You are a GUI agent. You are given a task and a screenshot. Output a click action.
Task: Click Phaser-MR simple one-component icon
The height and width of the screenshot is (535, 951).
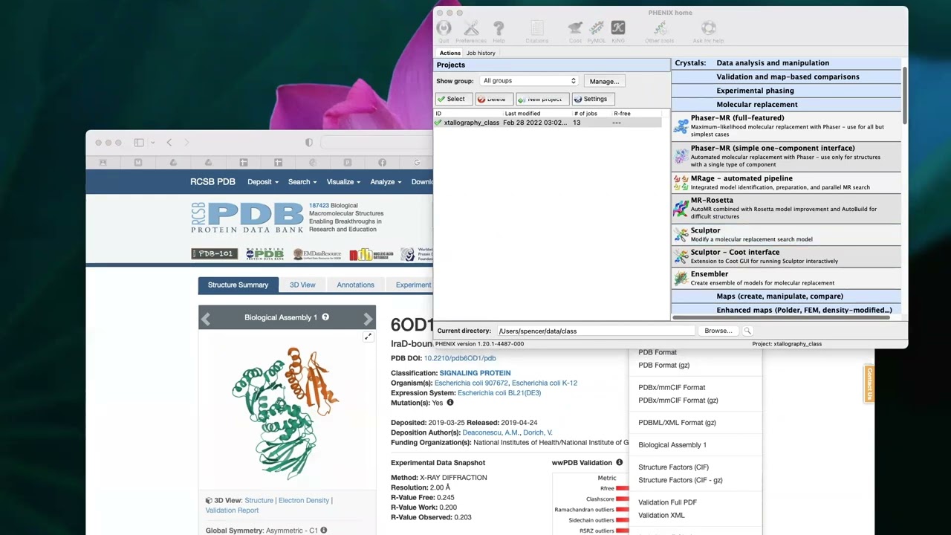pos(681,156)
